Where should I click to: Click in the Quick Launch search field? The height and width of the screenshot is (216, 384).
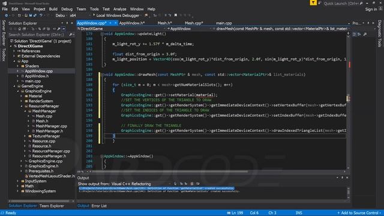(x=341, y=4)
